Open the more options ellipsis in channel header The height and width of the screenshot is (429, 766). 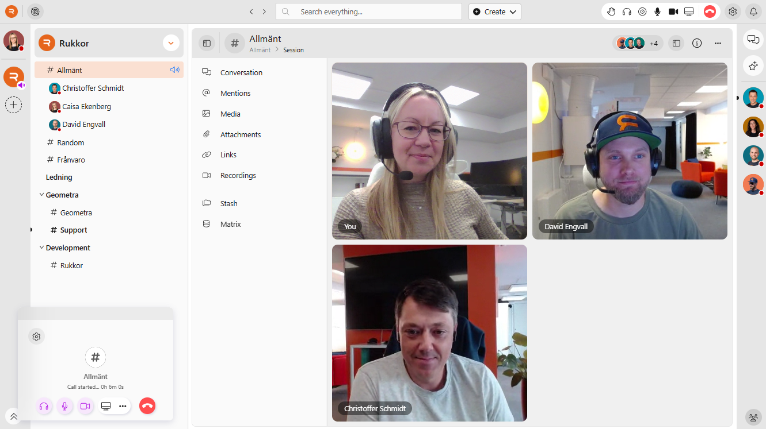[718, 43]
